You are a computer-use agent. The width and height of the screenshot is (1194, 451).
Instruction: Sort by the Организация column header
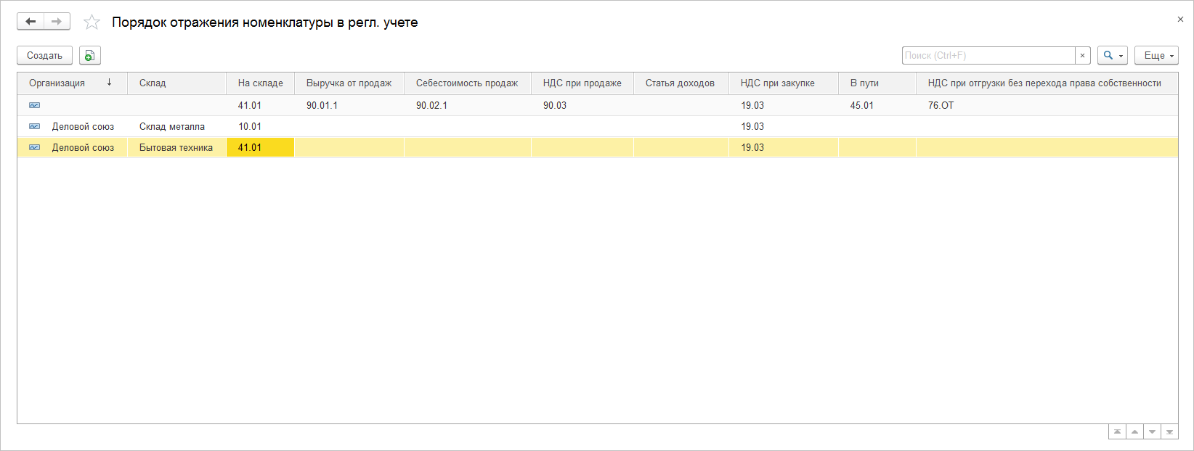point(72,83)
